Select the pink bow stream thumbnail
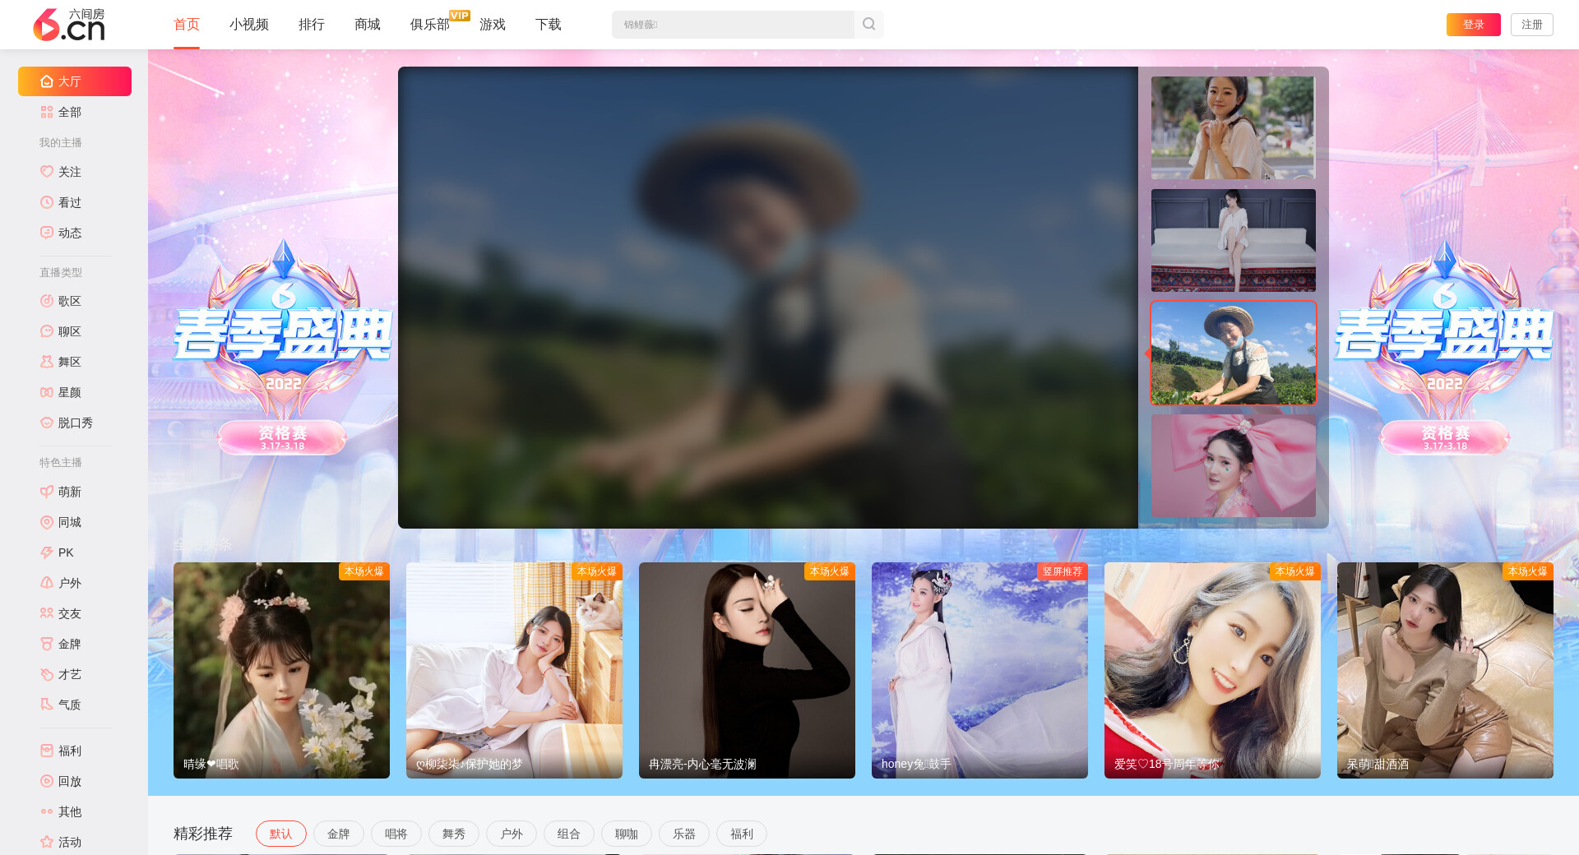 pos(1233,465)
